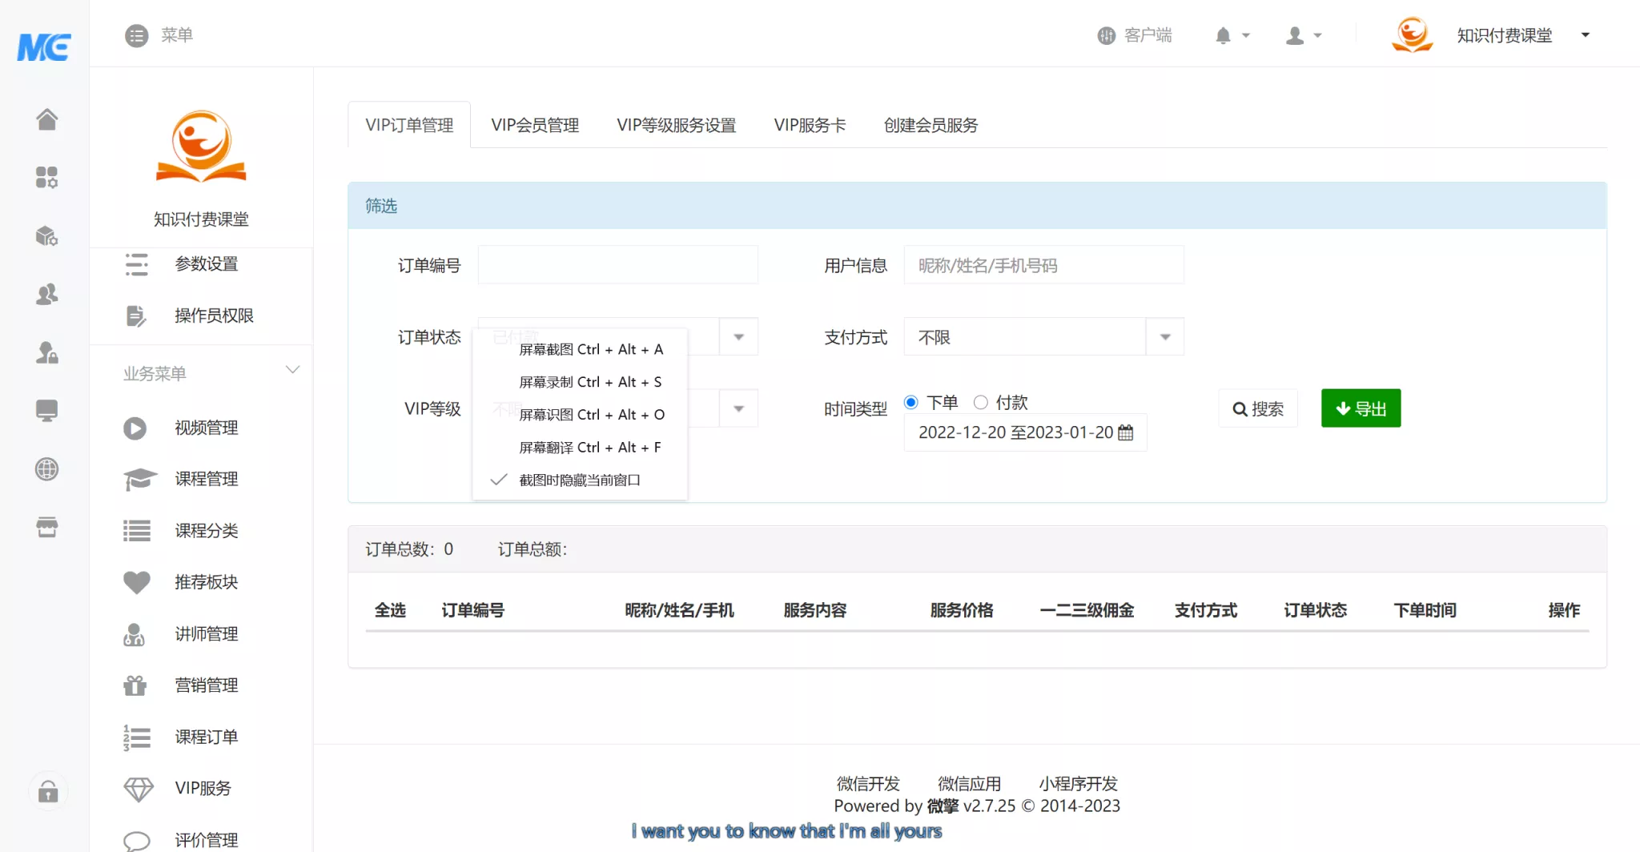Open the 小程序开发 footer link
Image resolution: width=1640 pixels, height=852 pixels.
pyautogui.click(x=1078, y=783)
